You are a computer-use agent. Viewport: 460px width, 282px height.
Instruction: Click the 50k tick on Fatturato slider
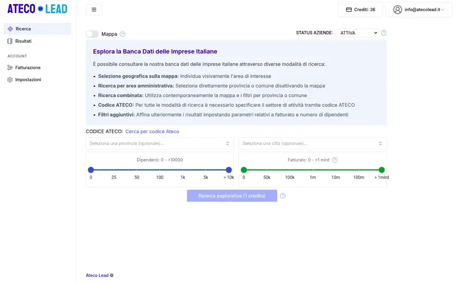(267, 177)
